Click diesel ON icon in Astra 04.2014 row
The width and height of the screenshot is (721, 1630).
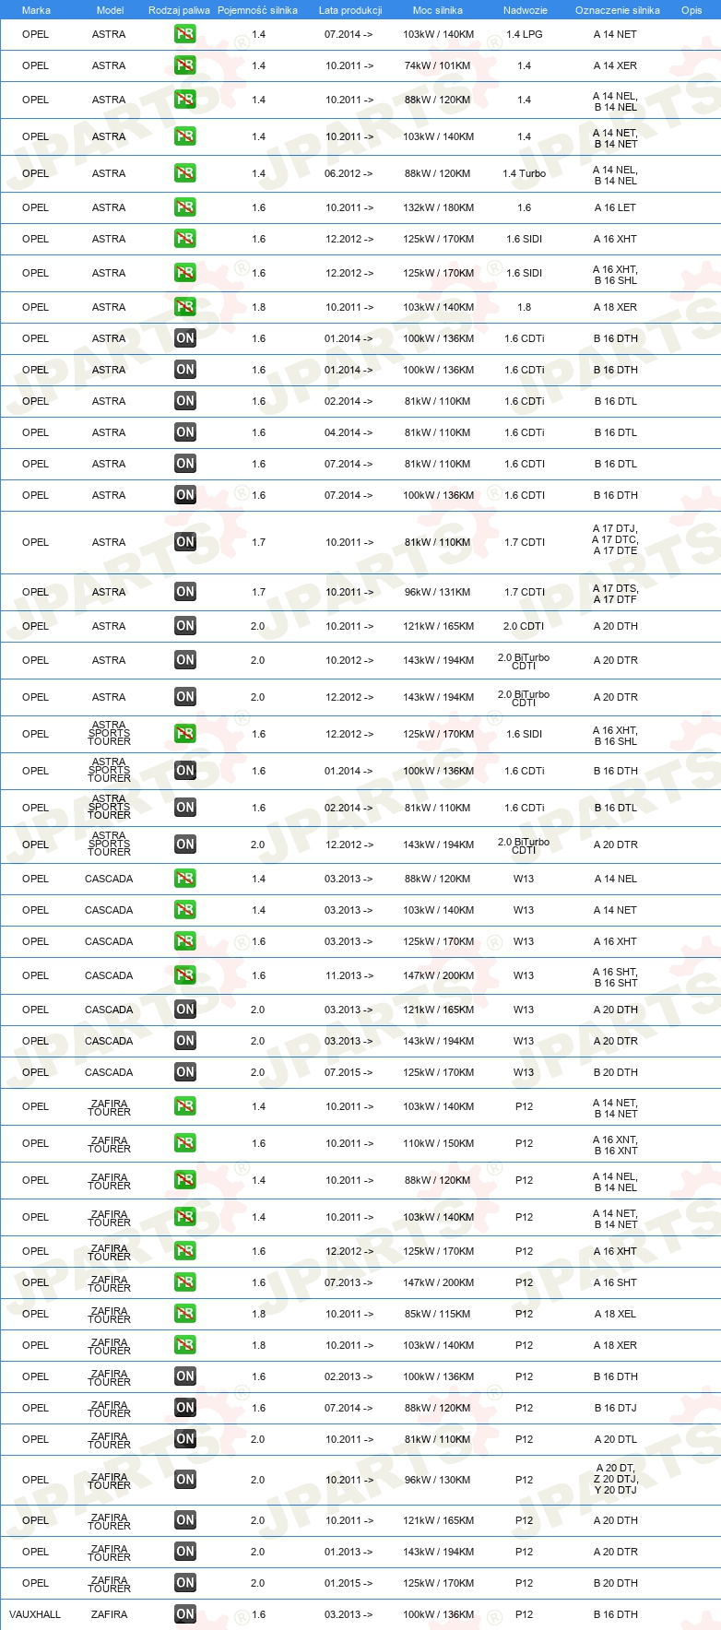pos(184,432)
